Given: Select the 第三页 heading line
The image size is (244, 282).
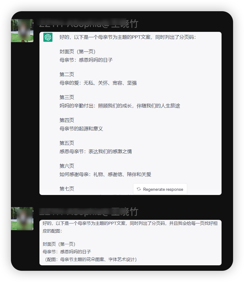Looking at the screenshot, I should (x=67, y=97).
